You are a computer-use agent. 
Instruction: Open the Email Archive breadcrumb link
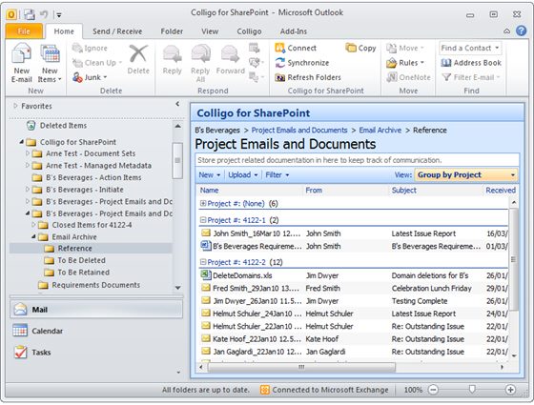tap(380, 130)
